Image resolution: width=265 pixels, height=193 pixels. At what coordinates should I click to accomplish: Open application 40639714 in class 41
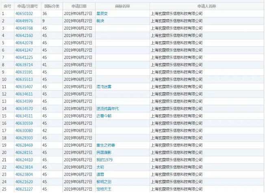coord(24,65)
